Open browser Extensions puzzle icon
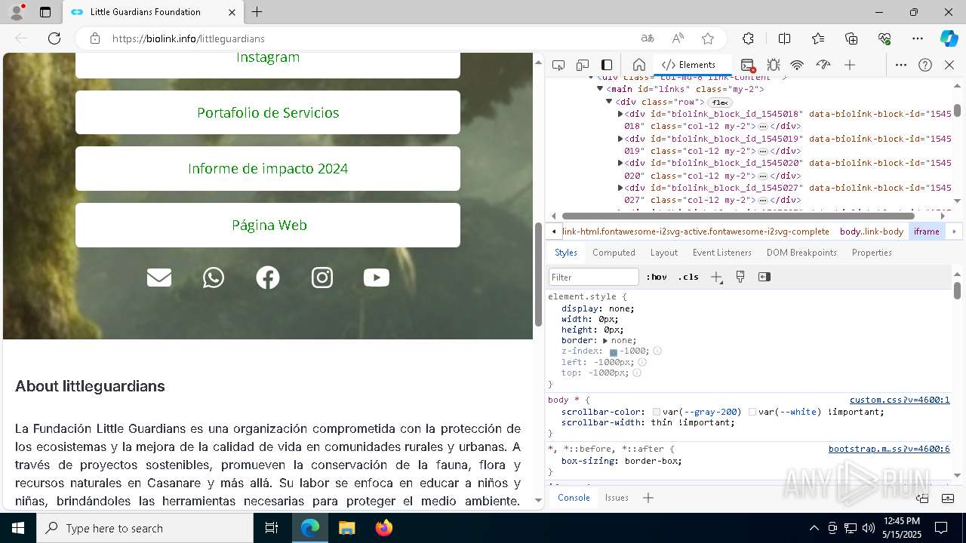Image resolution: width=966 pixels, height=543 pixels. [x=748, y=38]
